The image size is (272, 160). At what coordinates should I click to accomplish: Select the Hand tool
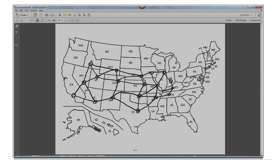42,20
